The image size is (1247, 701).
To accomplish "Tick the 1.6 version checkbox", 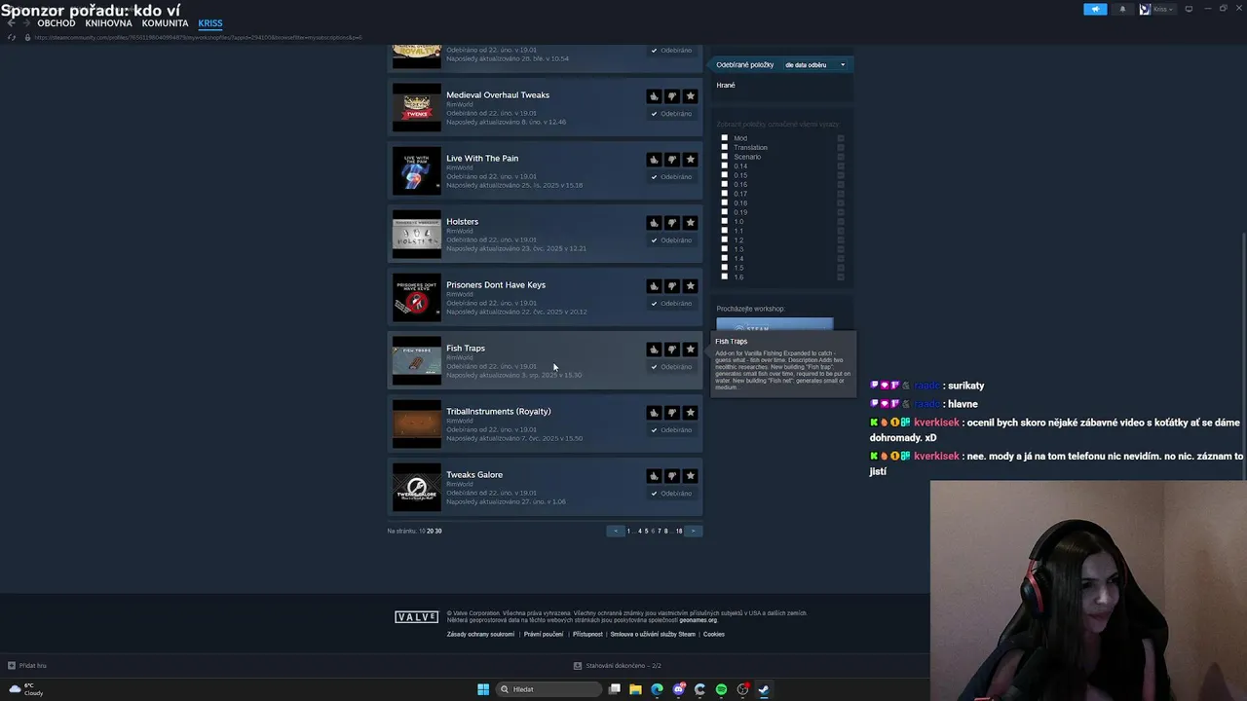I will pyautogui.click(x=725, y=277).
